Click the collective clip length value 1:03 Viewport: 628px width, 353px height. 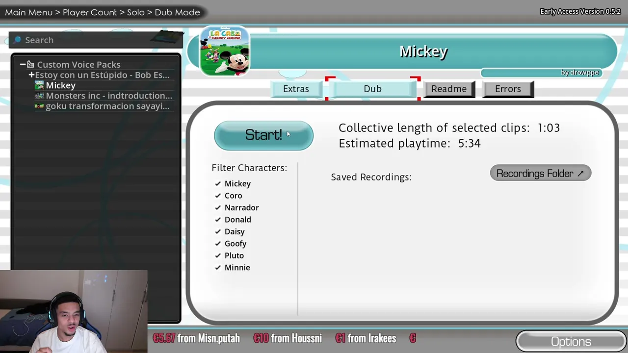[x=549, y=128]
